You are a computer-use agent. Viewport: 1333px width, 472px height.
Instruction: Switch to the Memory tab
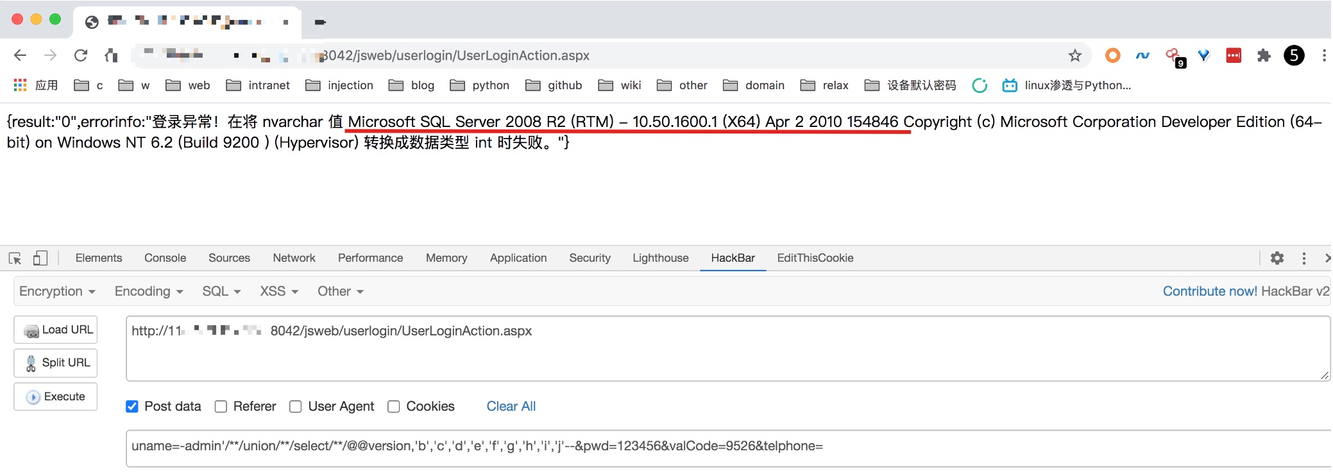coord(446,258)
